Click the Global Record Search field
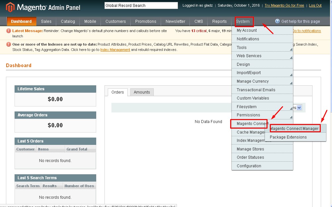Viewport: 332px width, 207px height. tap(141, 6)
